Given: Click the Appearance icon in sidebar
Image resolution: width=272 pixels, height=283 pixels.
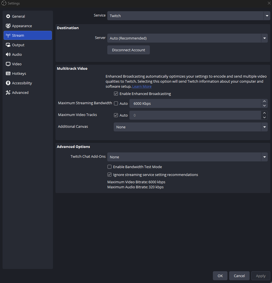Looking at the screenshot, I should pyautogui.click(x=8, y=26).
